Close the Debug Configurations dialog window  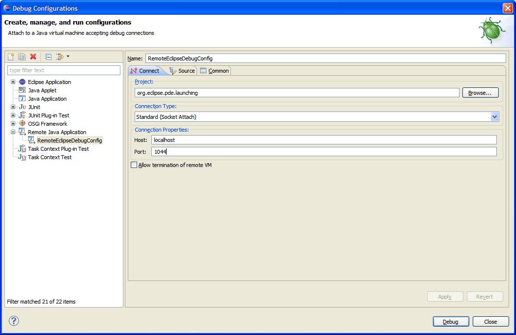(x=508, y=8)
